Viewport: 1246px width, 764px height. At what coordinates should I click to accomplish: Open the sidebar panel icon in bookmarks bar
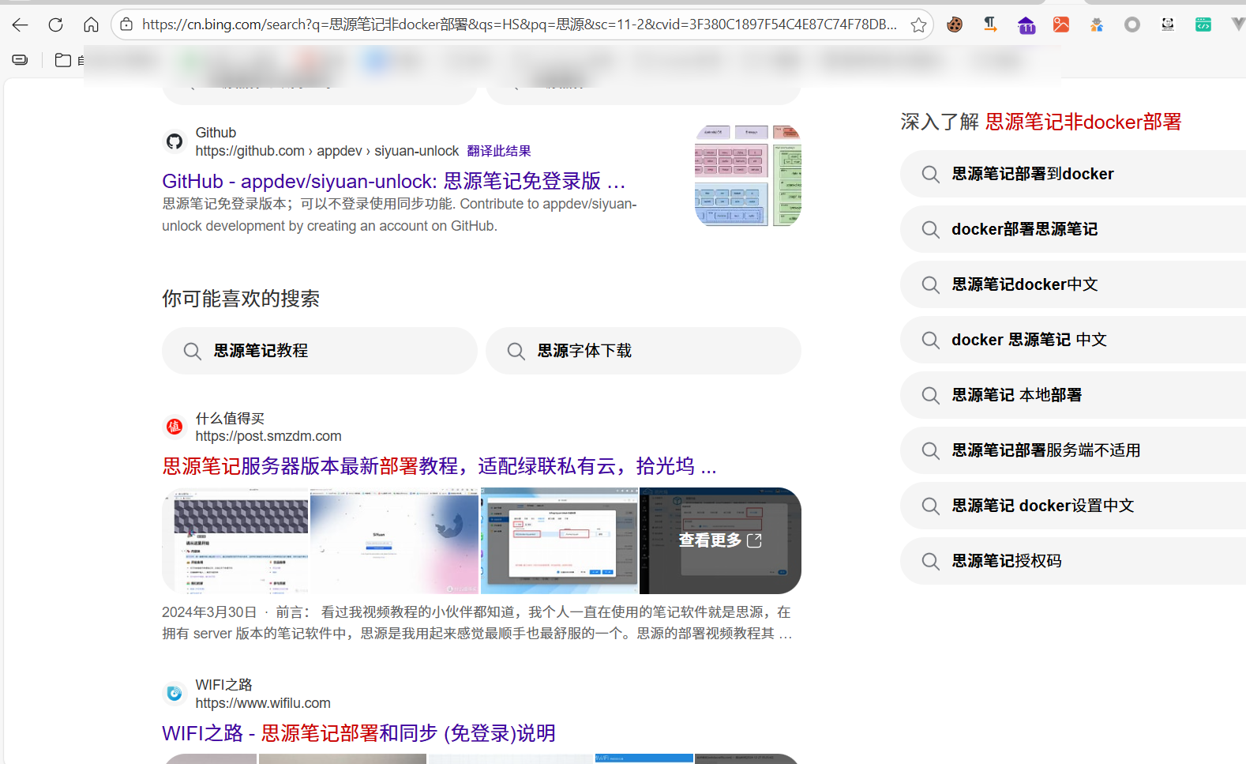(x=21, y=59)
